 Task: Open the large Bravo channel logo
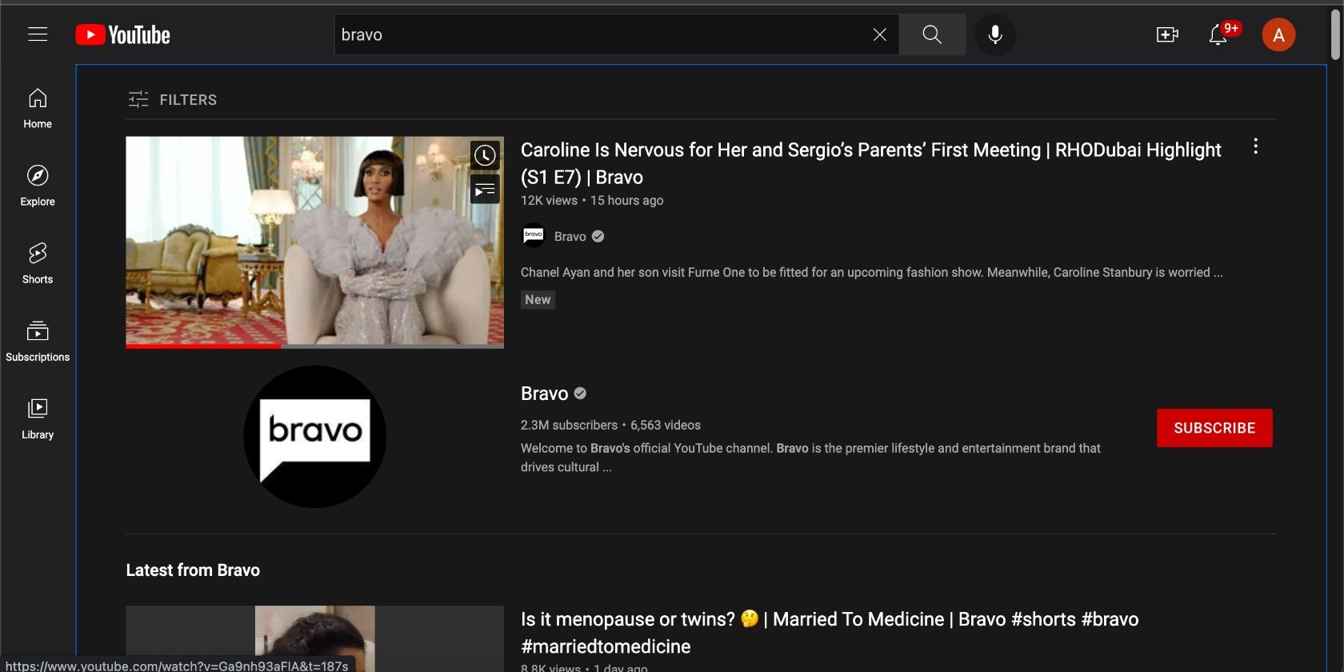314,437
